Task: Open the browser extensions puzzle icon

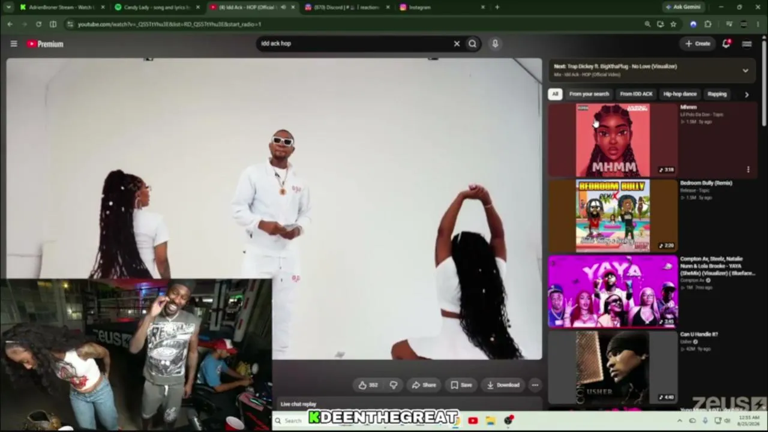Action: (x=708, y=24)
